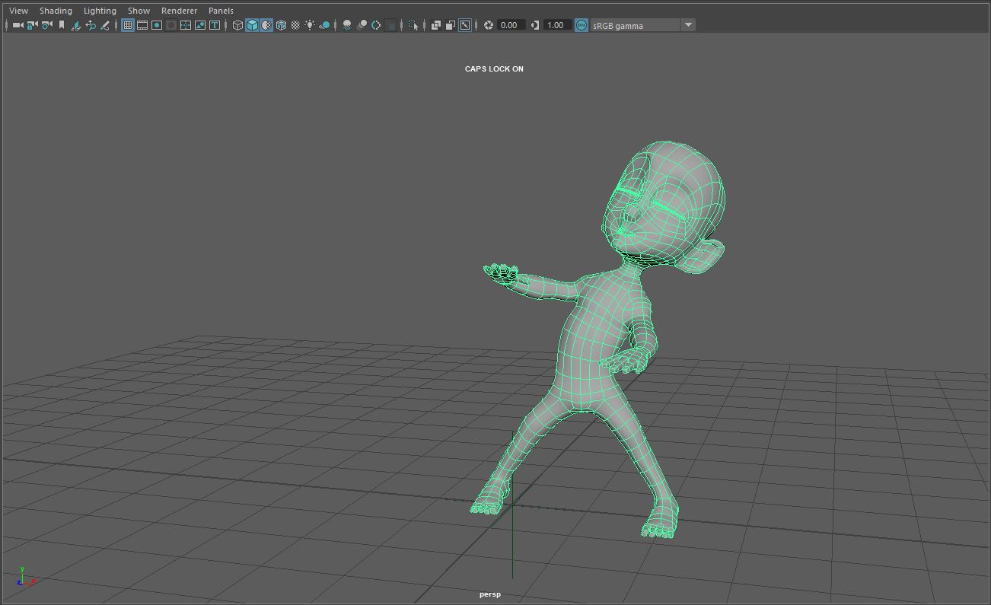The width and height of the screenshot is (991, 605).
Task: Click the Image Plane icon
Action: [x=76, y=25]
